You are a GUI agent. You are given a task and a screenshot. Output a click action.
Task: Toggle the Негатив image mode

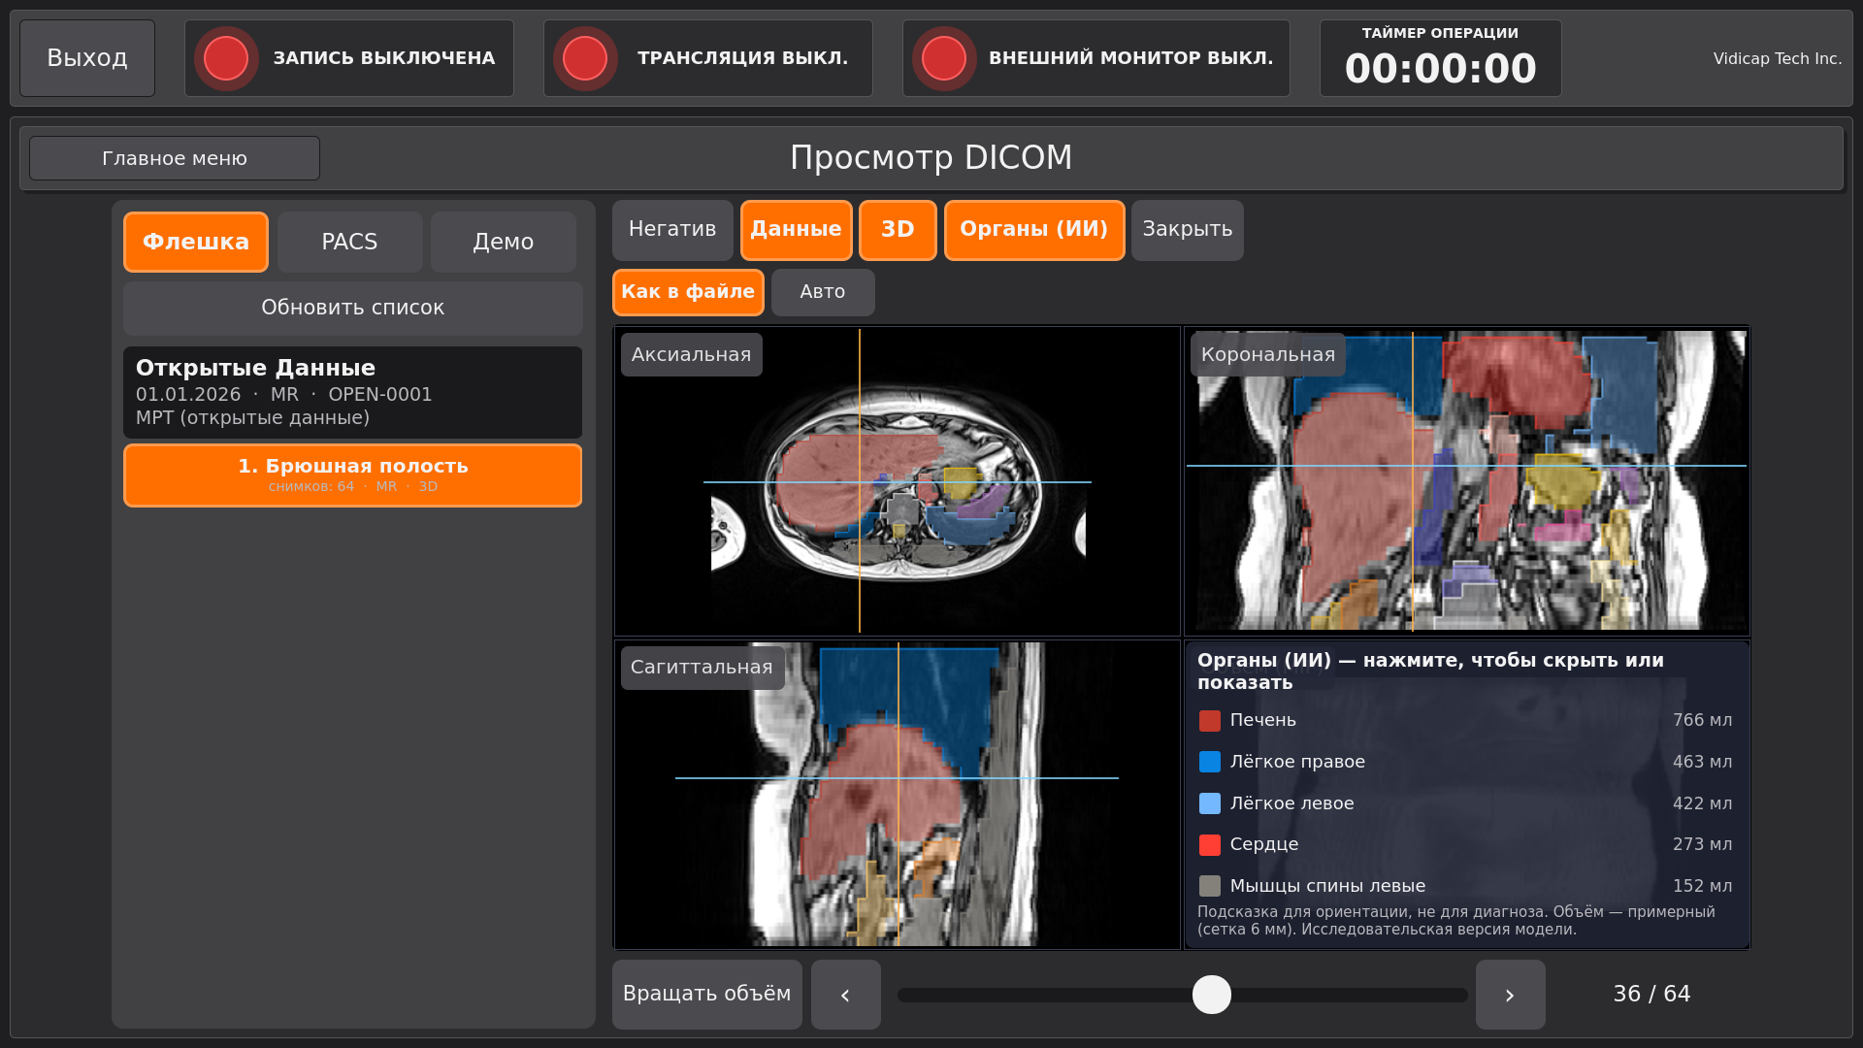(672, 230)
